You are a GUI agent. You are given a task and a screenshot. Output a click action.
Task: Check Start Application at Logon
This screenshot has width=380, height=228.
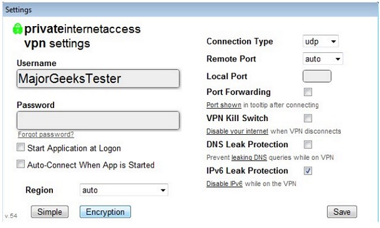click(x=21, y=147)
